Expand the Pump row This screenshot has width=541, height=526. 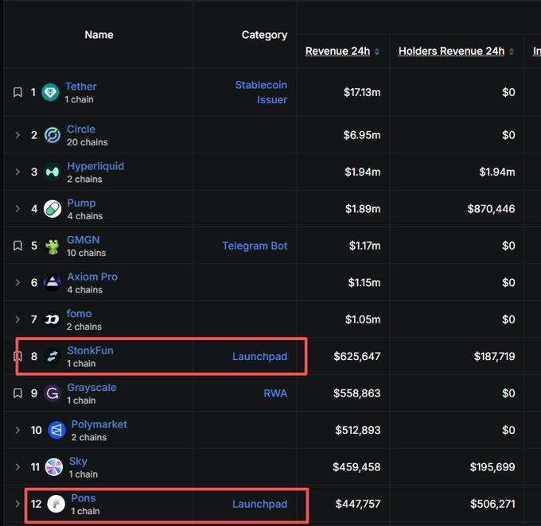pyautogui.click(x=18, y=209)
